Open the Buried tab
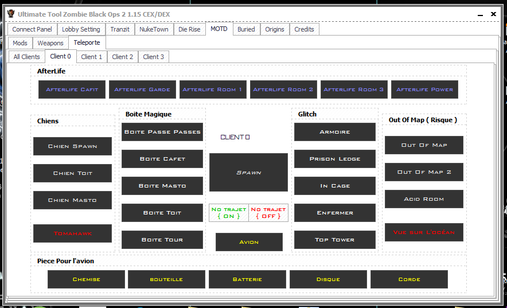Viewport: 507px width, 308px height. [246, 29]
